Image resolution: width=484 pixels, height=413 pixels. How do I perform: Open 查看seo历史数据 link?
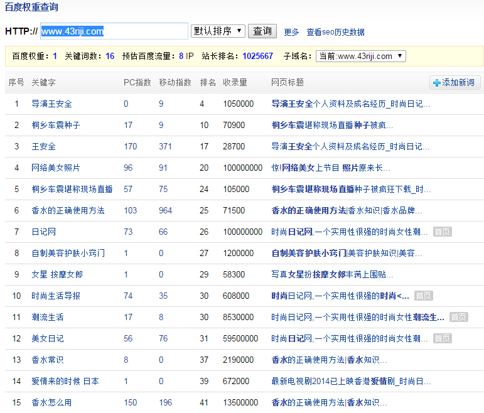[x=335, y=32]
